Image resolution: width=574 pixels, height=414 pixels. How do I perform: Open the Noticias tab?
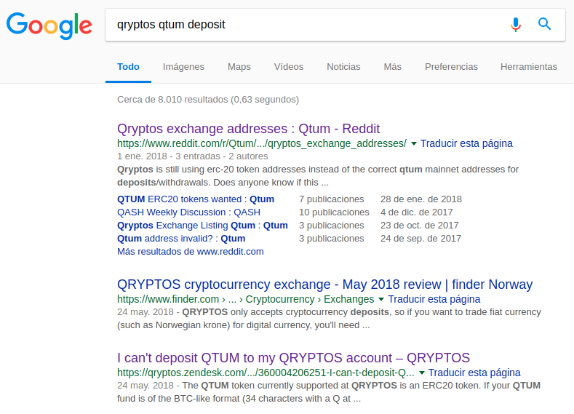(x=343, y=67)
